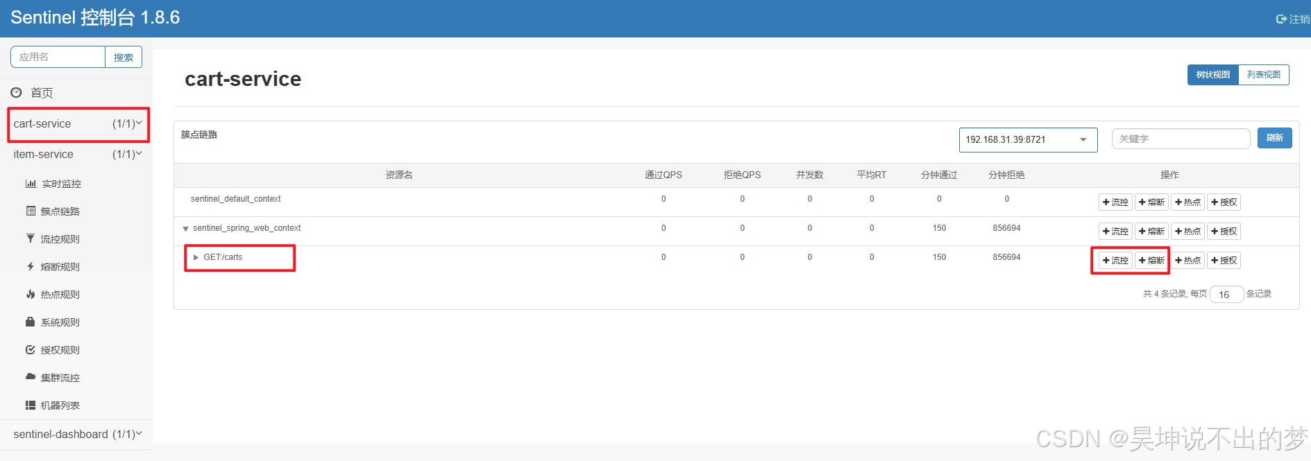Click the 通过QPS column header
1311x461 pixels.
[663, 175]
